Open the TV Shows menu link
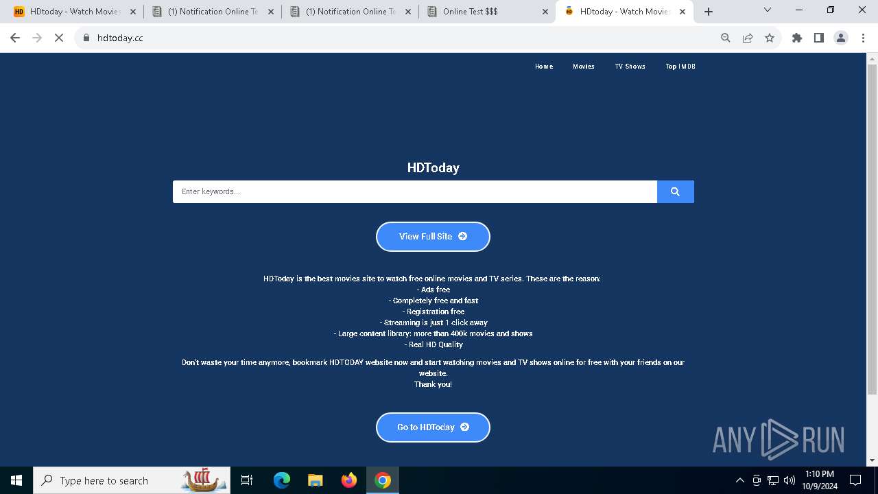The image size is (878, 494). pos(630,67)
